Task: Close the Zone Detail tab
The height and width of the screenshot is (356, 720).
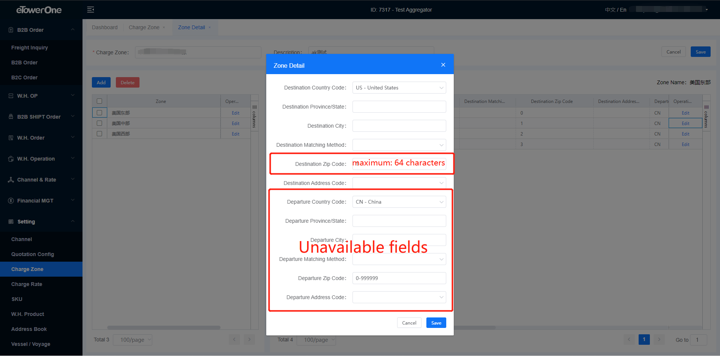Action: click(210, 27)
